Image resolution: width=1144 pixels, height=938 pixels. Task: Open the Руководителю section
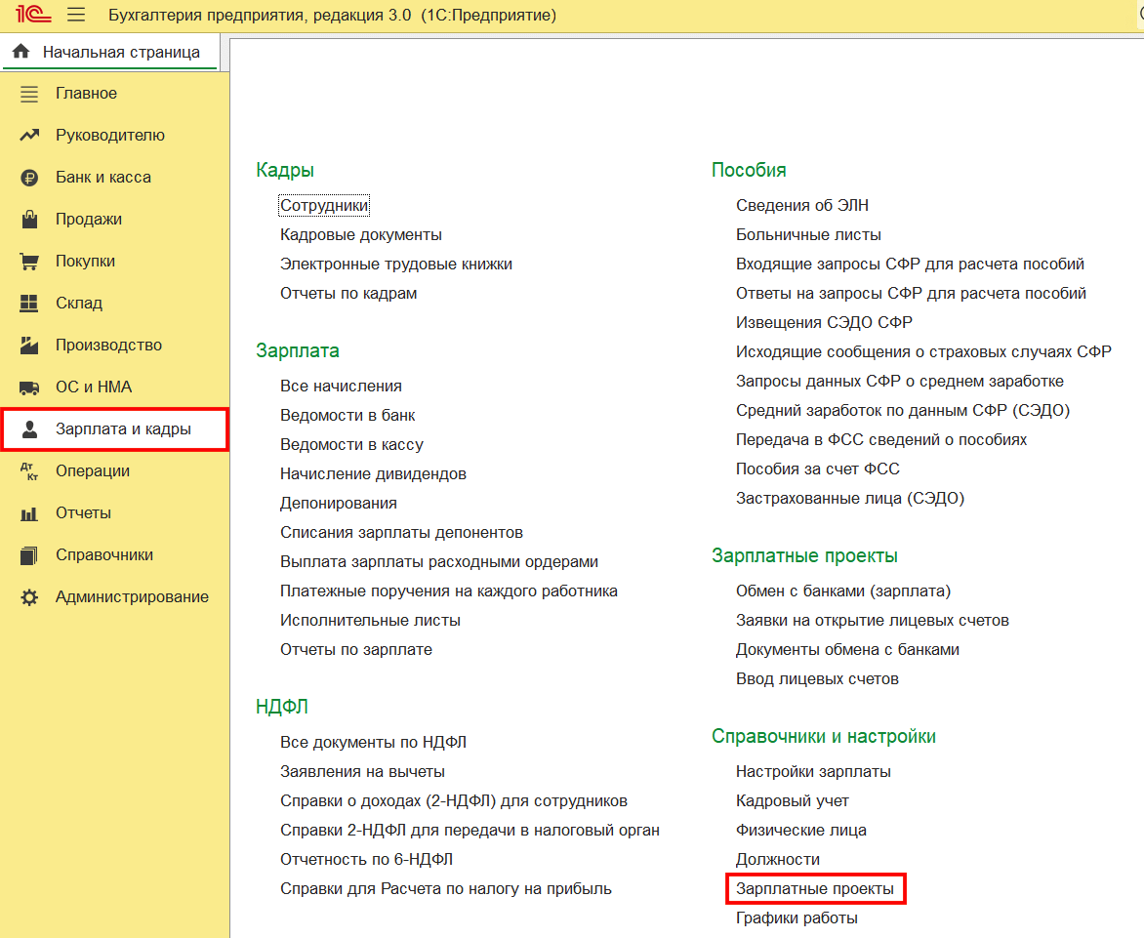coord(110,136)
